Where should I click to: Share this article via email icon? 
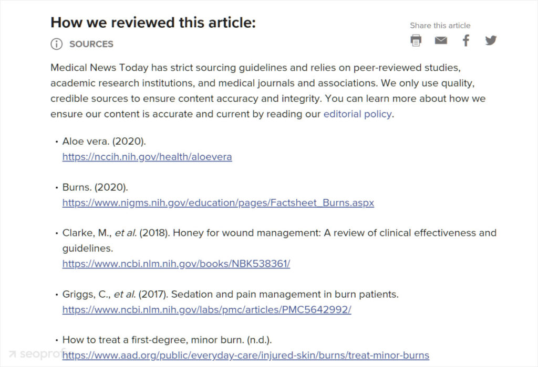(x=441, y=40)
